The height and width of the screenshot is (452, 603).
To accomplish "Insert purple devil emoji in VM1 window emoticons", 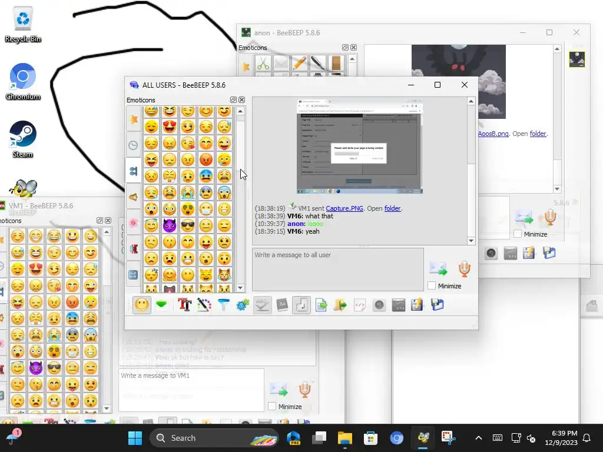I will coord(35,368).
